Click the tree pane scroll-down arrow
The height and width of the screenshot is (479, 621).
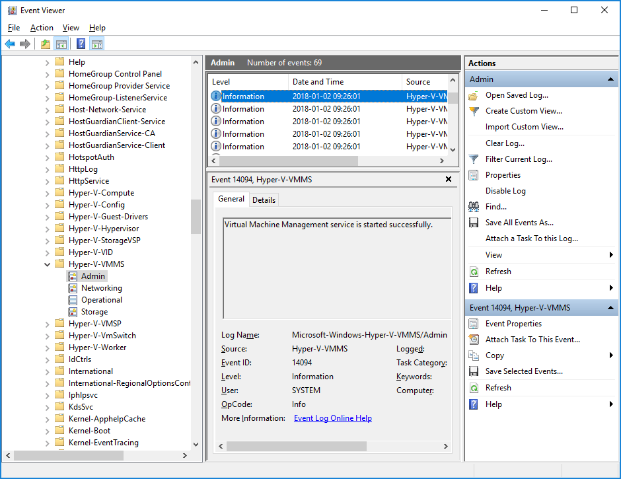click(x=196, y=445)
